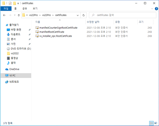
Task: Open DVD 드라이브 (D:) in navigation pane
Action: pos(21,49)
